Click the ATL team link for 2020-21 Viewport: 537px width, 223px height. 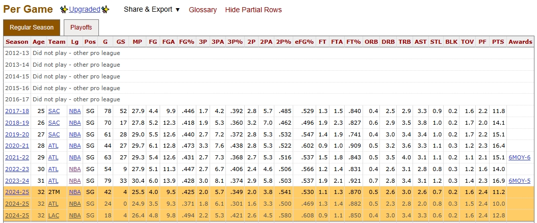click(x=54, y=146)
